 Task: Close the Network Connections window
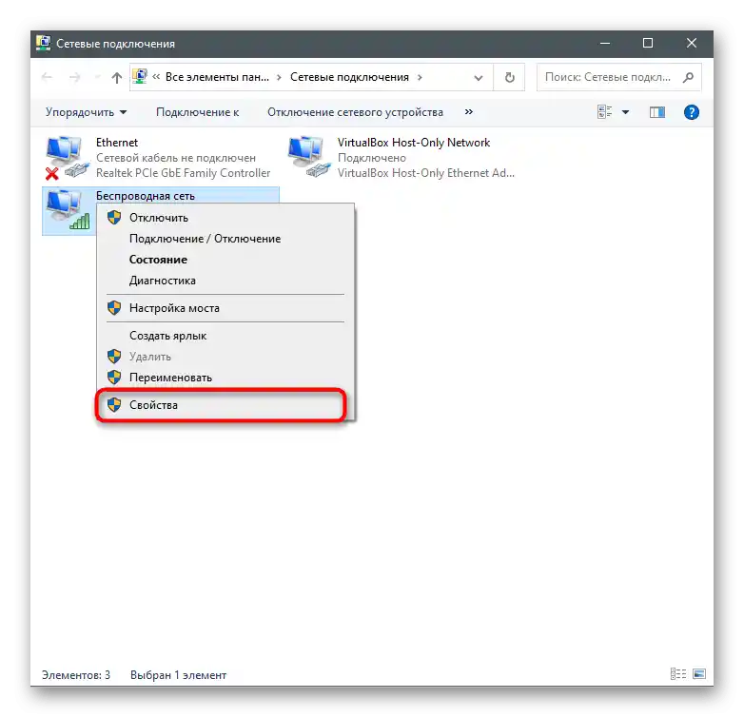(692, 43)
